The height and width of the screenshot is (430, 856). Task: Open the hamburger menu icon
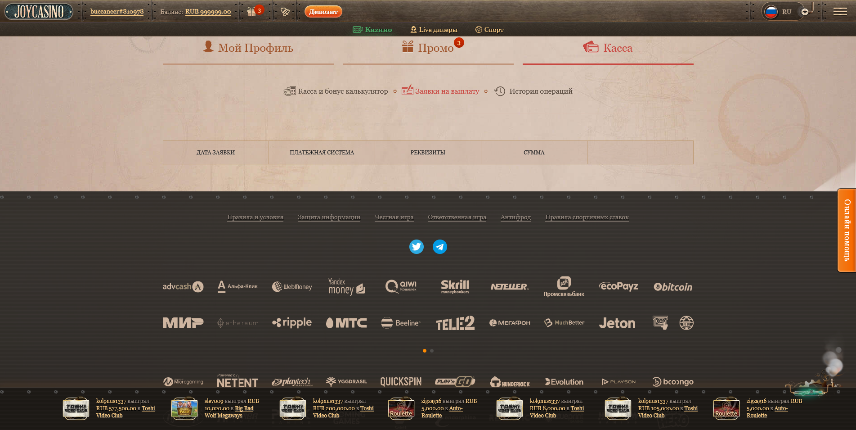[x=840, y=12]
